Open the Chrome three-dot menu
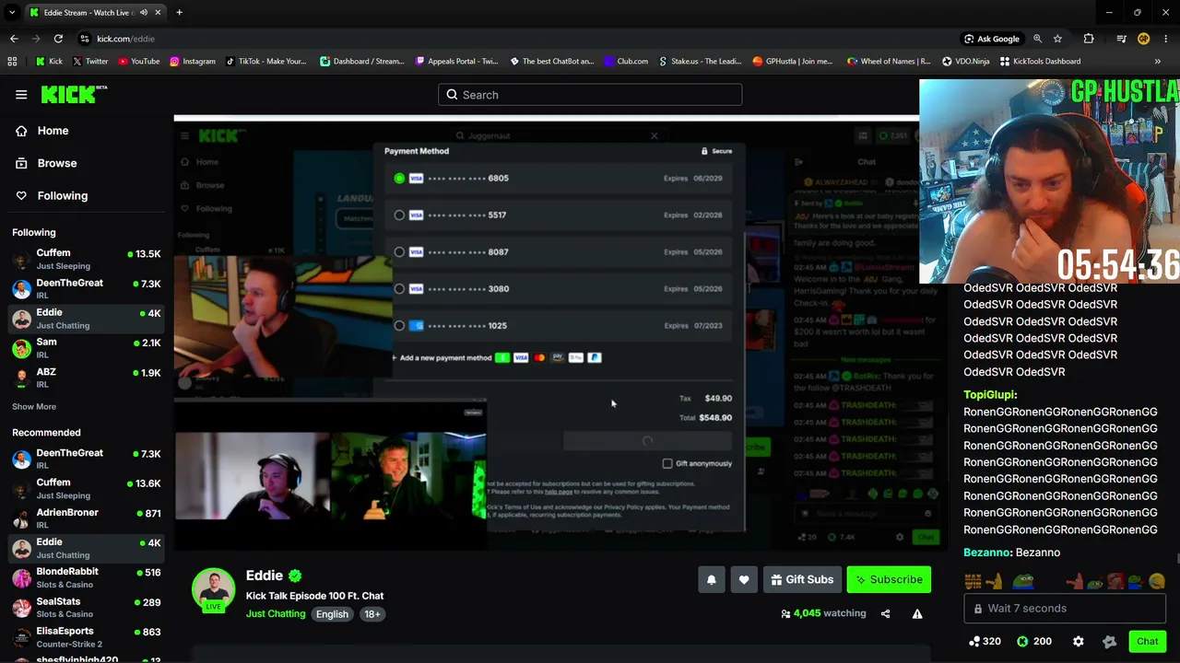Viewport: 1180px width, 663px height. pos(1166,39)
